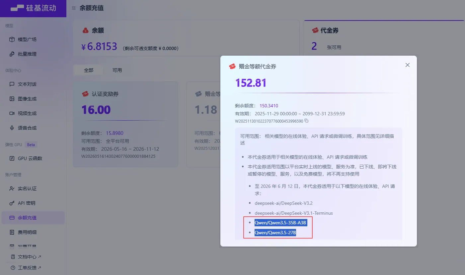Screen dimensions: 465x275
Task: Click the validity 2026-05-16 ~ 2026-11-12
Action: [x=130, y=149]
